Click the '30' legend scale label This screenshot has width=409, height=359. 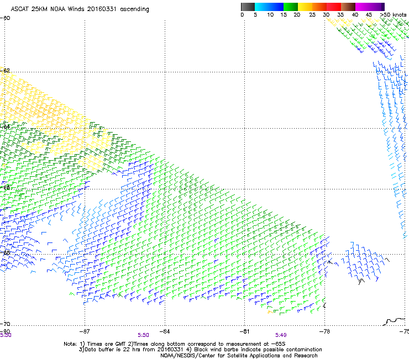click(326, 15)
